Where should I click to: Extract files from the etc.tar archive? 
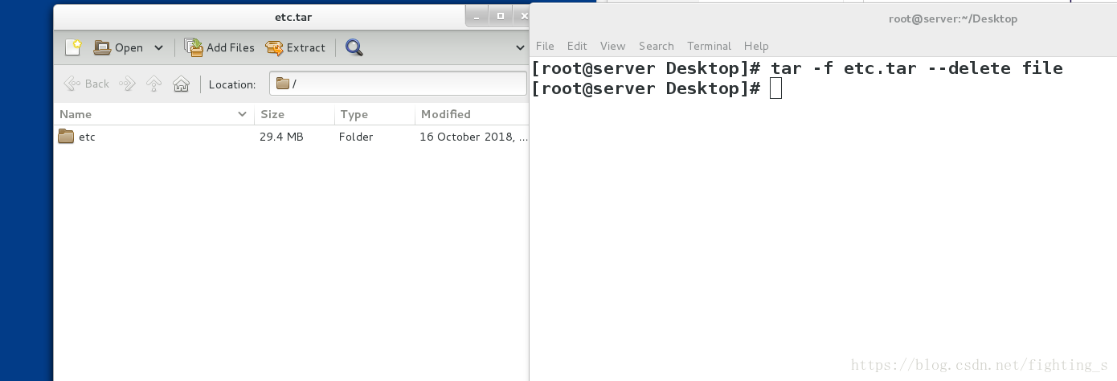296,47
